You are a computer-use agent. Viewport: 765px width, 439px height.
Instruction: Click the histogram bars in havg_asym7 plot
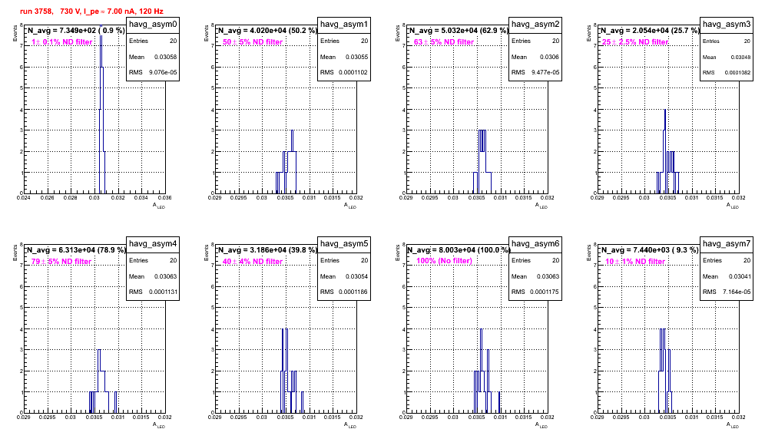pyautogui.click(x=664, y=371)
